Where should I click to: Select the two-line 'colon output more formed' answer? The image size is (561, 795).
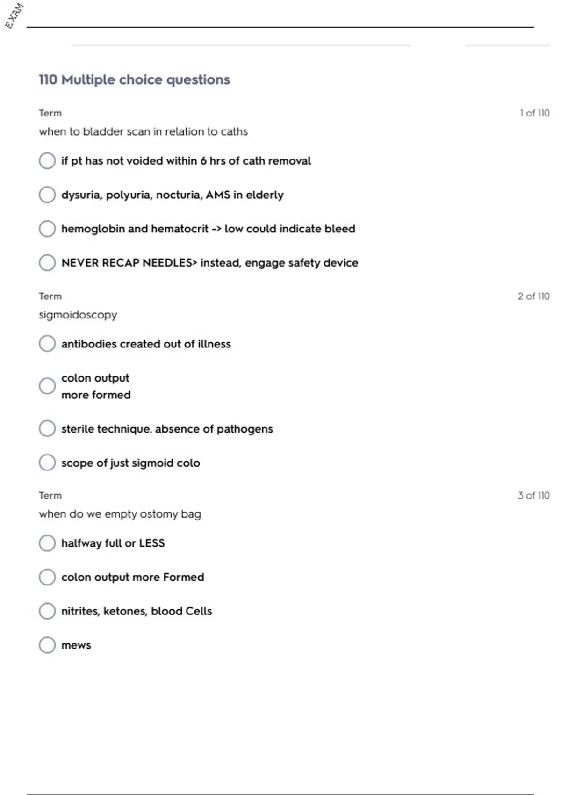pyautogui.click(x=47, y=386)
